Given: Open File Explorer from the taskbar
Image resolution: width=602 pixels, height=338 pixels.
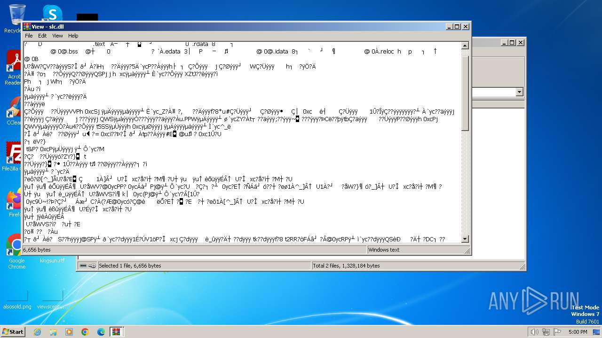Looking at the screenshot, I should coord(53,332).
